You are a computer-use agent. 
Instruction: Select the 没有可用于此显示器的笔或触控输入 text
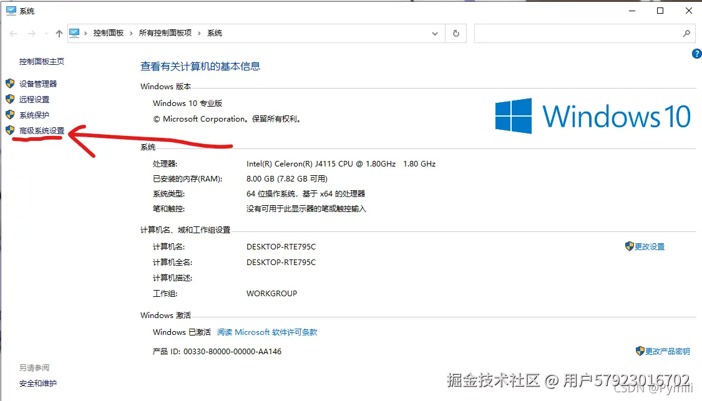[306, 208]
